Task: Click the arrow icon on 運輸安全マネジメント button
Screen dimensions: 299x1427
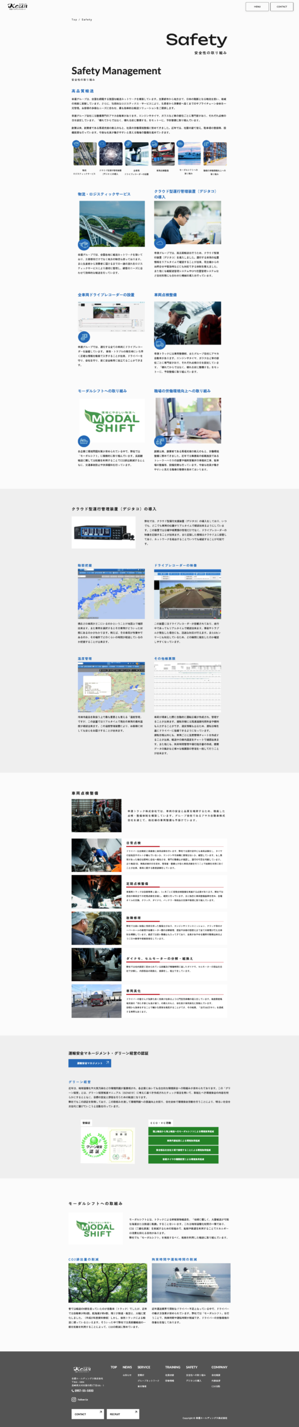Action: pyautogui.click(x=107, y=1063)
